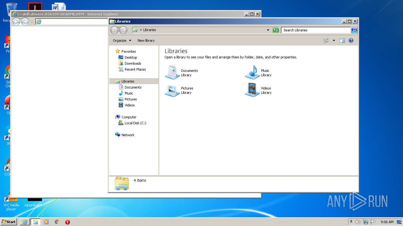Click the Back button in Internet Explorer
This screenshot has width=403, height=226.
click(16, 22)
